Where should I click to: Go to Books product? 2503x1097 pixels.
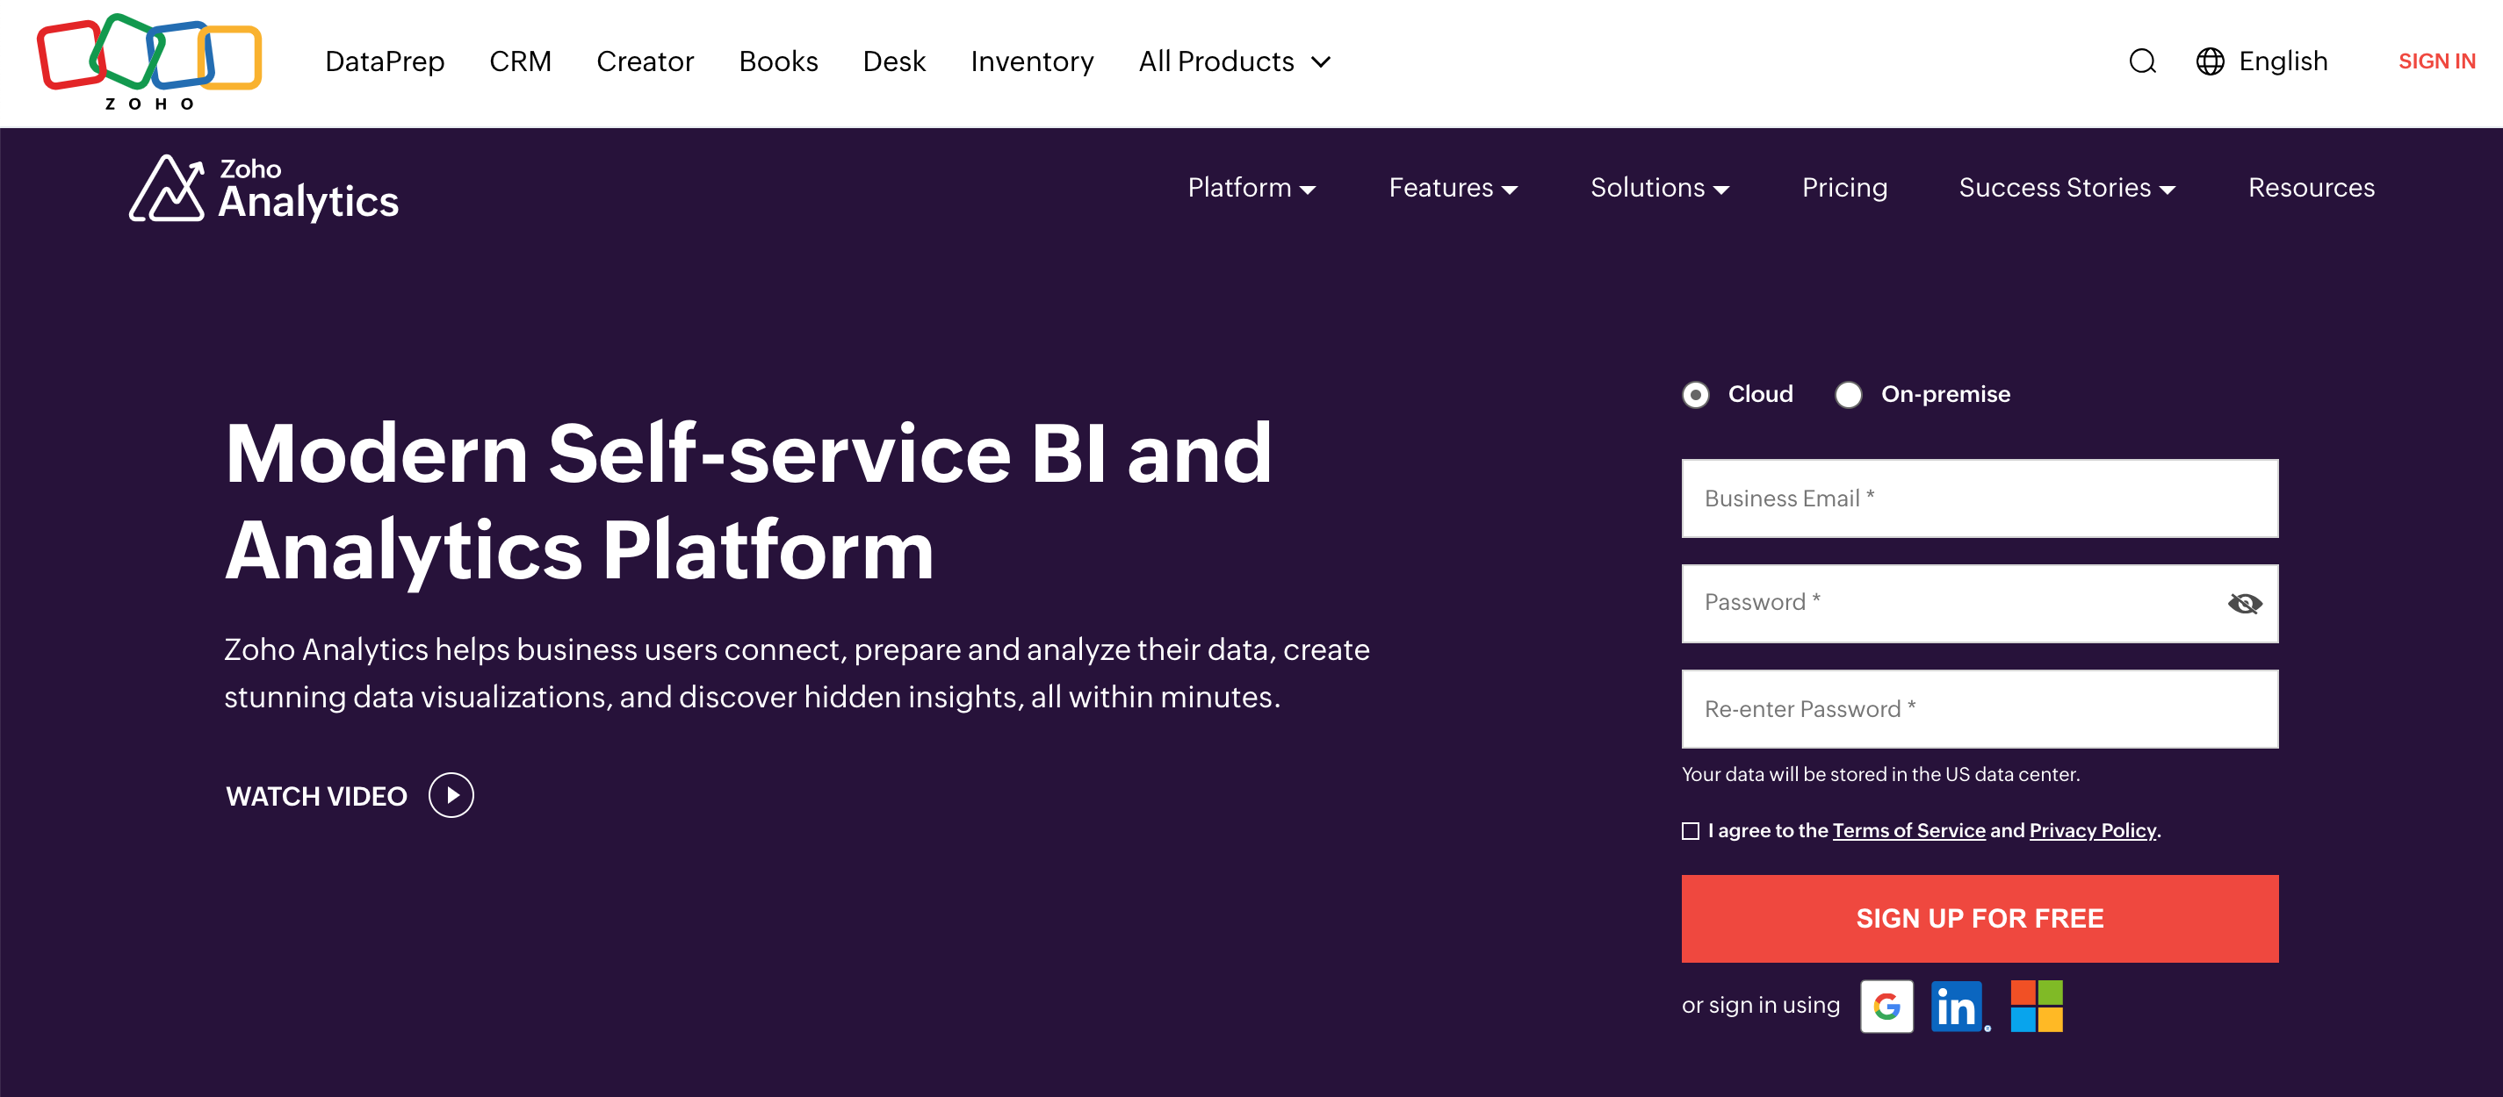(x=778, y=62)
